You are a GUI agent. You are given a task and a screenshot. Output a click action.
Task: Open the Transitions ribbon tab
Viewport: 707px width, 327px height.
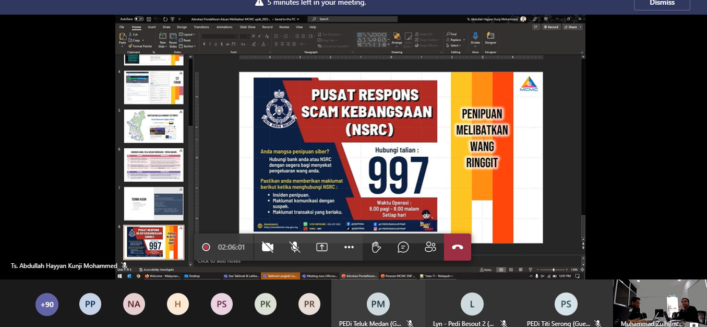(201, 27)
